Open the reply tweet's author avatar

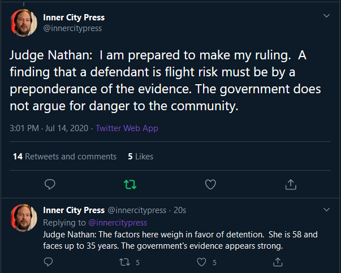[24, 218]
